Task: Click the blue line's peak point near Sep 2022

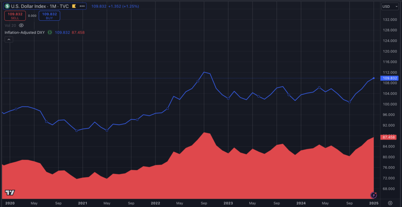Action: [204, 72]
